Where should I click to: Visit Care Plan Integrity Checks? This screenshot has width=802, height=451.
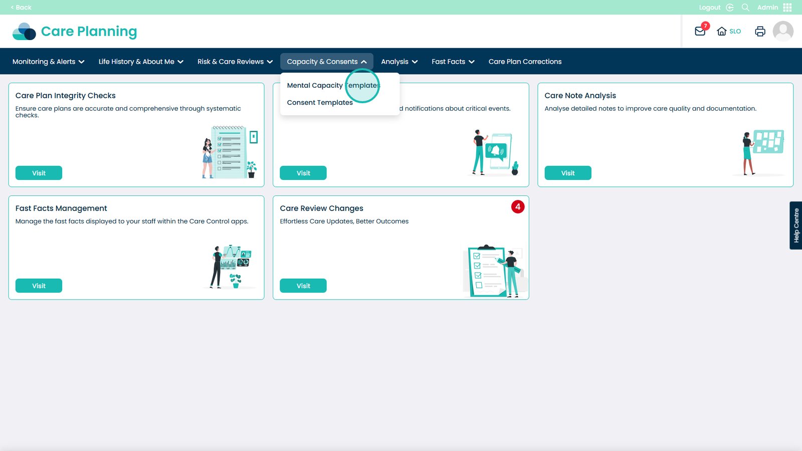(39, 173)
